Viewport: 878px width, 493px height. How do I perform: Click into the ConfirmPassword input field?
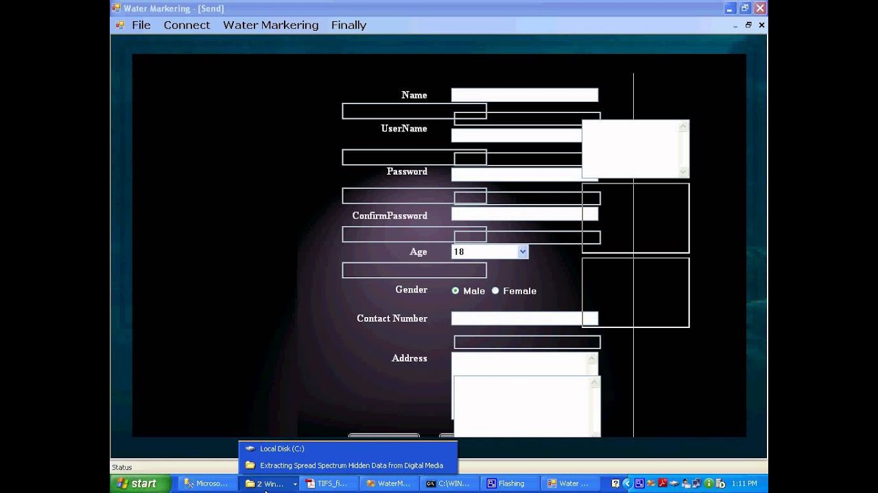(x=524, y=214)
